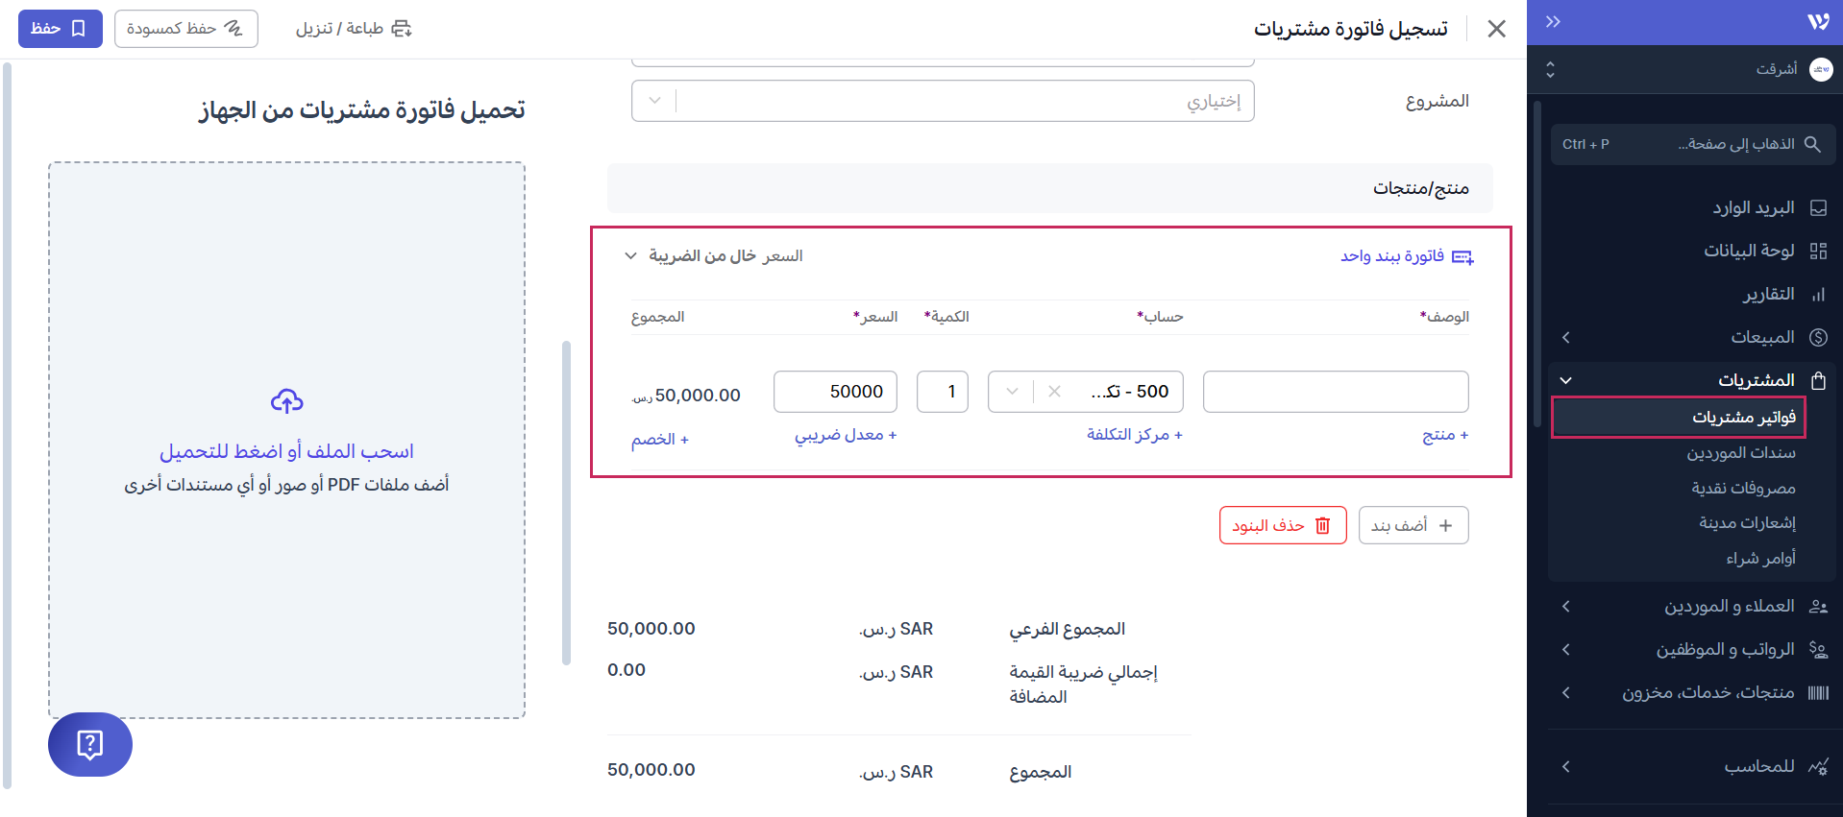
Task: Click the + معدل ضريبي link
Action: pyautogui.click(x=845, y=435)
